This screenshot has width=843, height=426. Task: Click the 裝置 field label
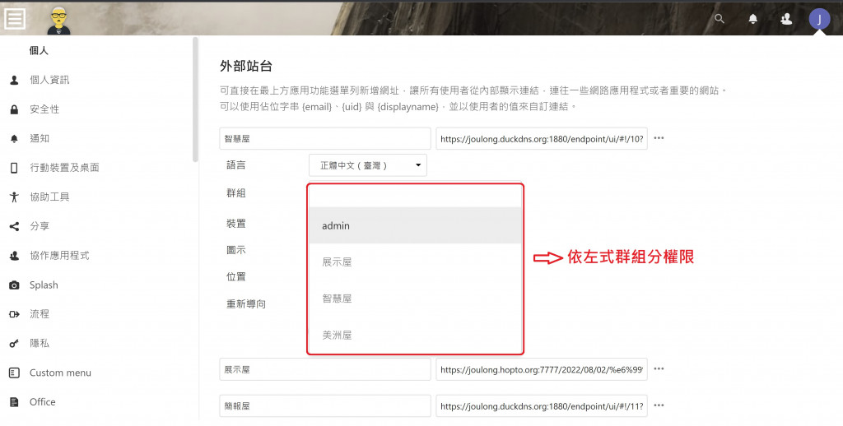pyautogui.click(x=236, y=223)
